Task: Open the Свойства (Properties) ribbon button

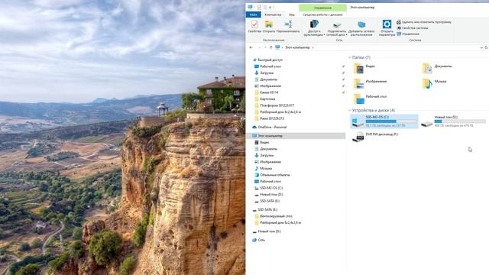Action: 254,27
